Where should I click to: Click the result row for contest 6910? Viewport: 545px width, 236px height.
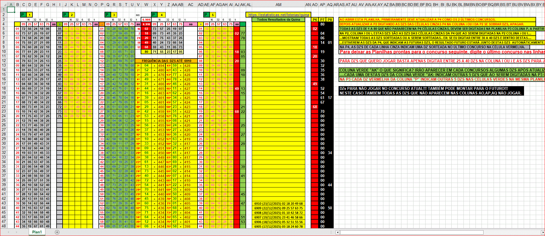(278, 204)
